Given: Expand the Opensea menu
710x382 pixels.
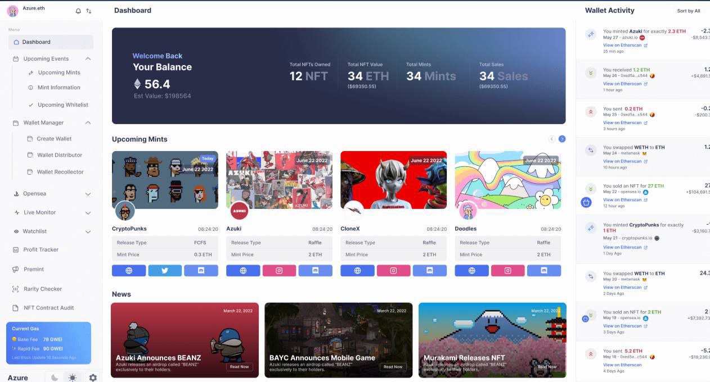Looking at the screenshot, I should pos(88,194).
